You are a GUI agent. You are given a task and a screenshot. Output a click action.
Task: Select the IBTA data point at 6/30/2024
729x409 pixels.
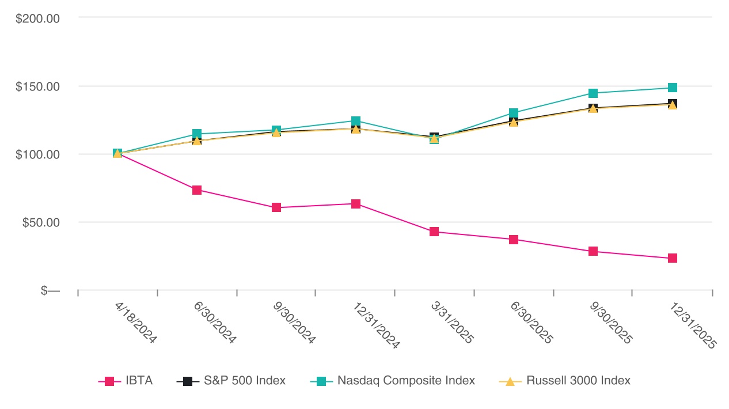[197, 190]
